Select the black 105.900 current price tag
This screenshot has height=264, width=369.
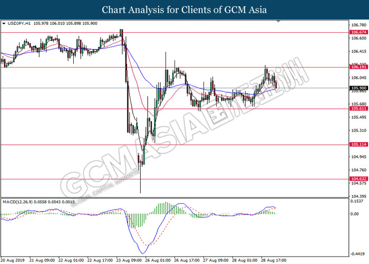358,88
